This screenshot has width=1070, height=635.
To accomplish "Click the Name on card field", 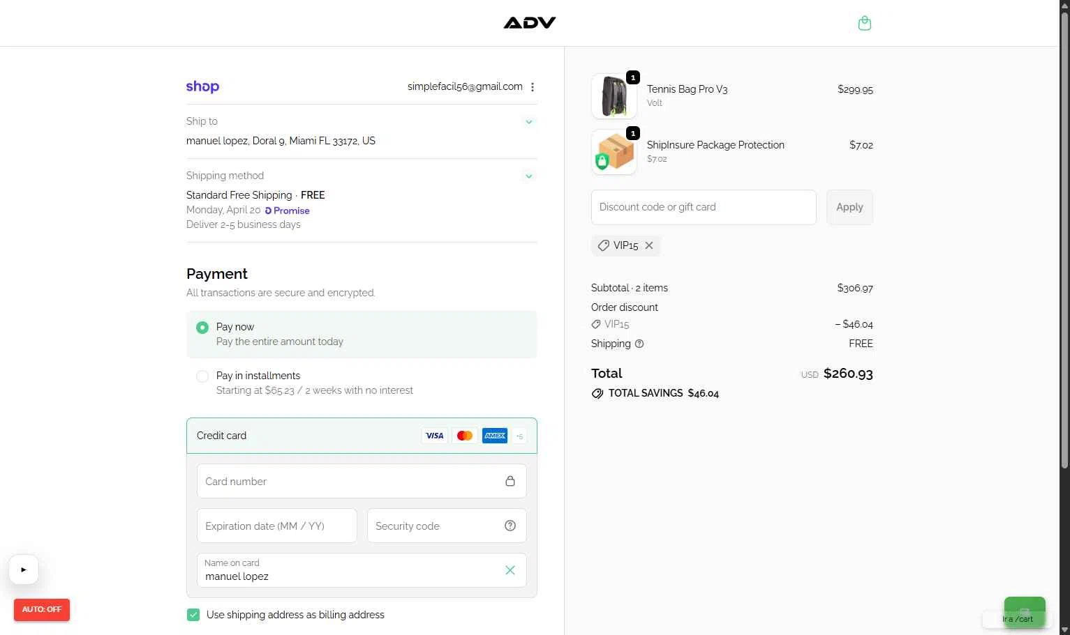I will click(362, 570).
